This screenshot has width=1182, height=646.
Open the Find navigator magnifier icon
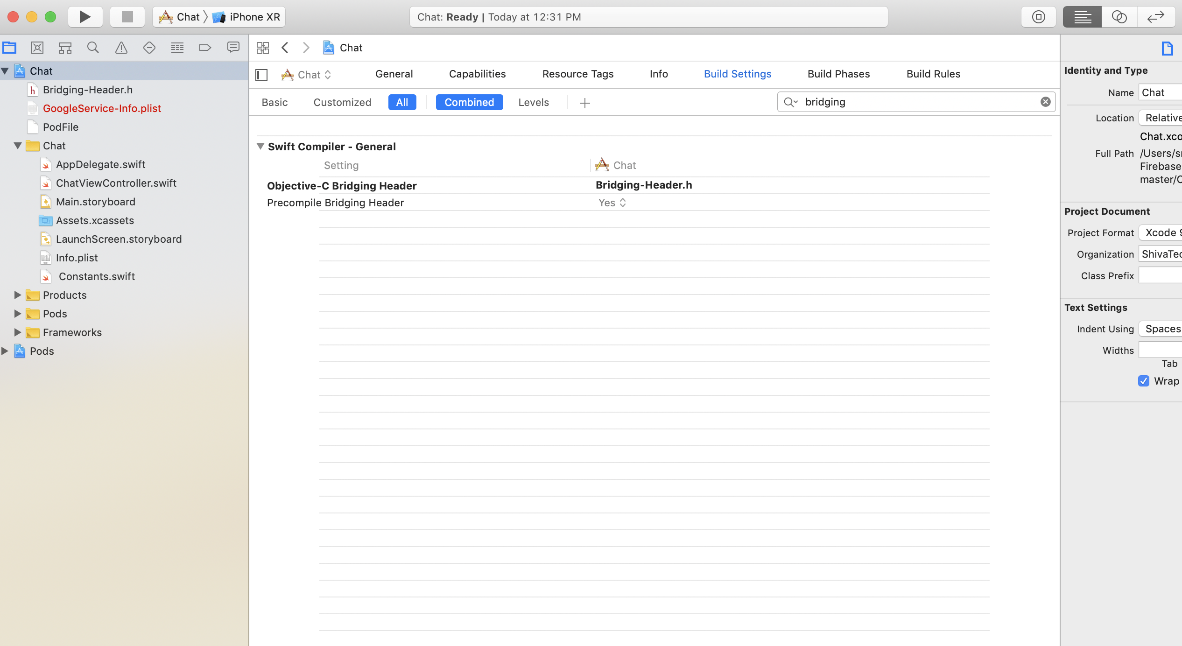(x=93, y=48)
